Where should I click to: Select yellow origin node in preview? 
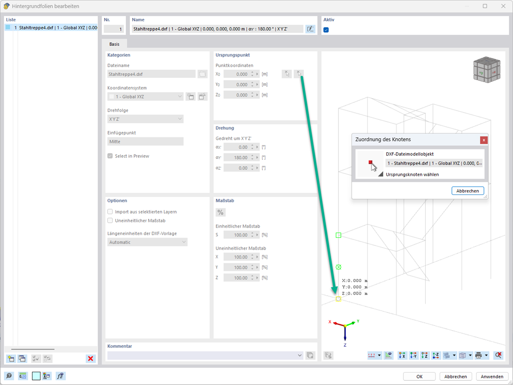pos(338,299)
